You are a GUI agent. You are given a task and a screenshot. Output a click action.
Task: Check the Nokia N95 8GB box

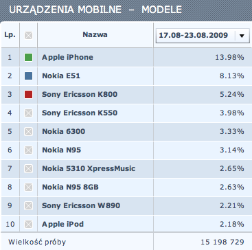click(28, 187)
